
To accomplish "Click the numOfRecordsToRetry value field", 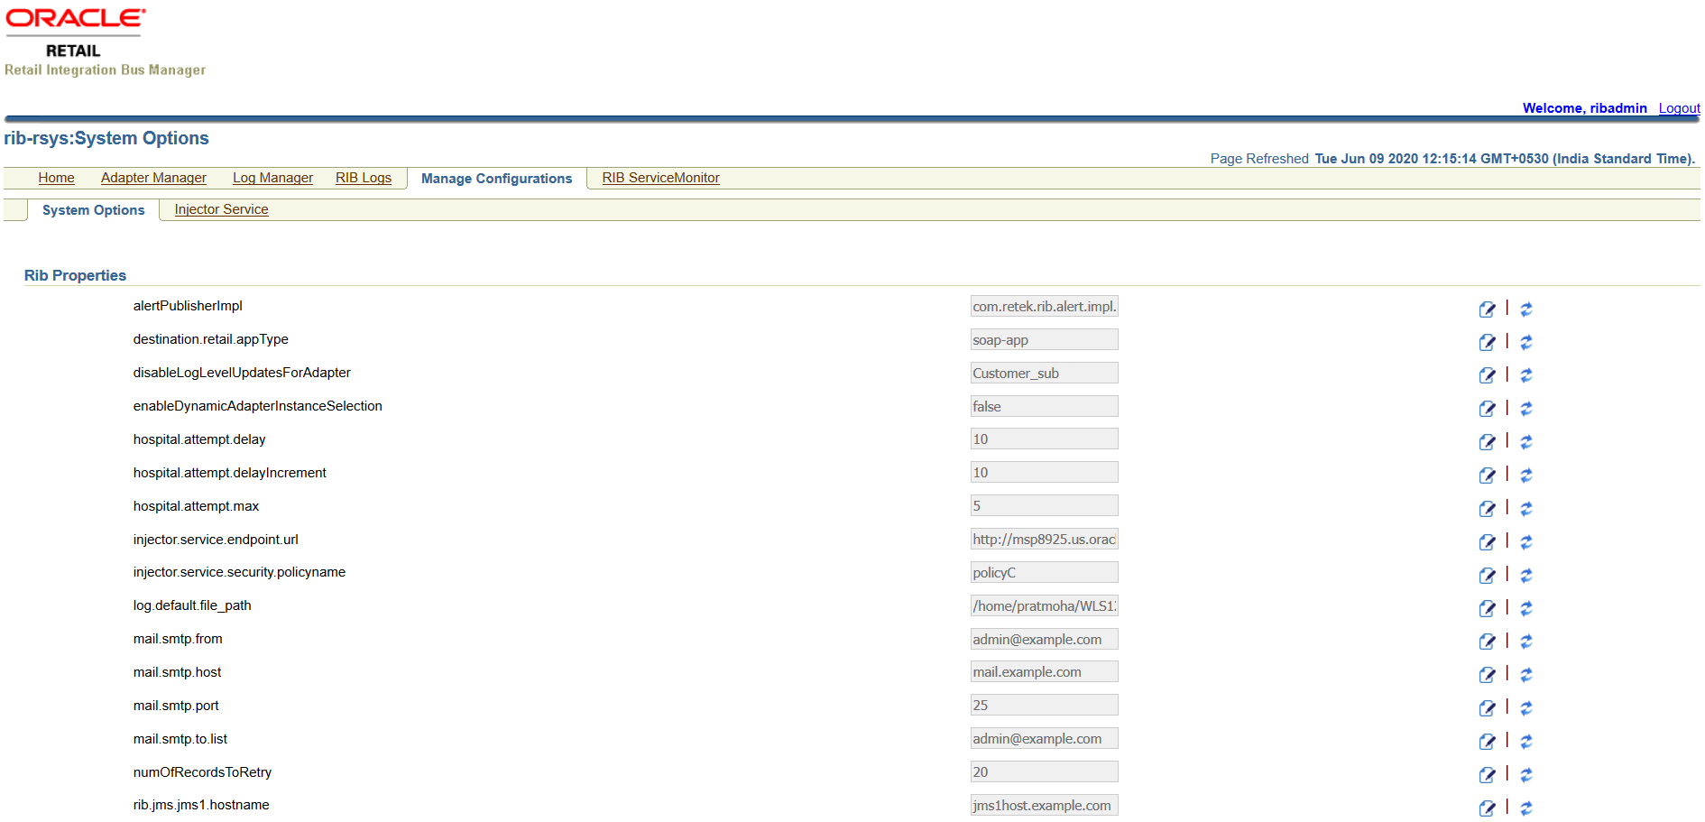I will tap(1044, 771).
